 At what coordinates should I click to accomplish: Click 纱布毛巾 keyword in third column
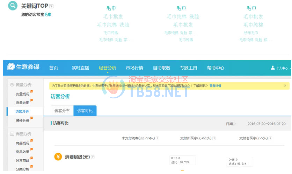click(x=251, y=33)
